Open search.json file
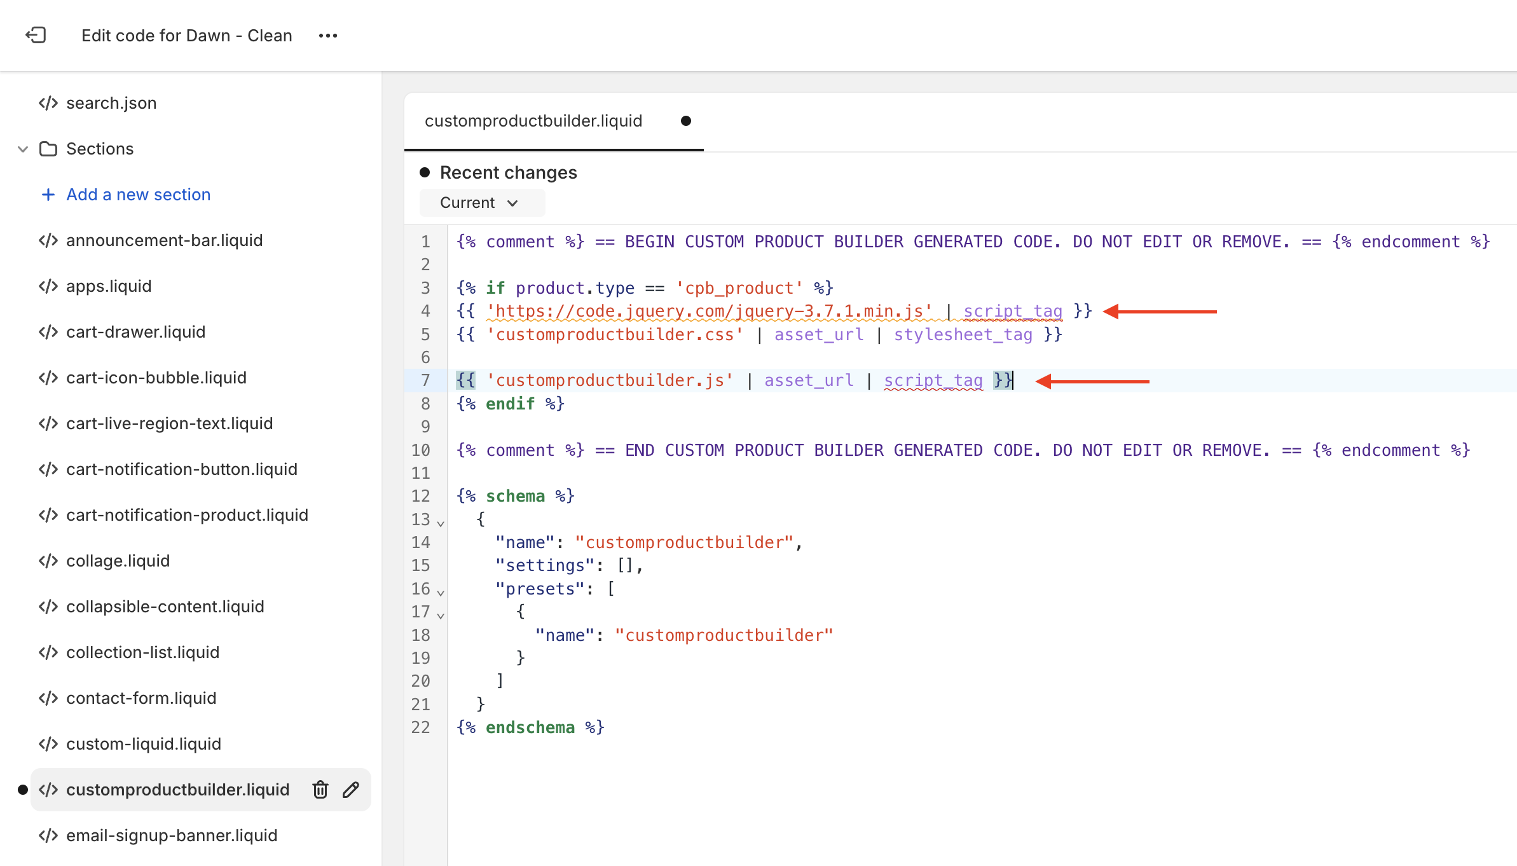The image size is (1517, 866). [111, 103]
